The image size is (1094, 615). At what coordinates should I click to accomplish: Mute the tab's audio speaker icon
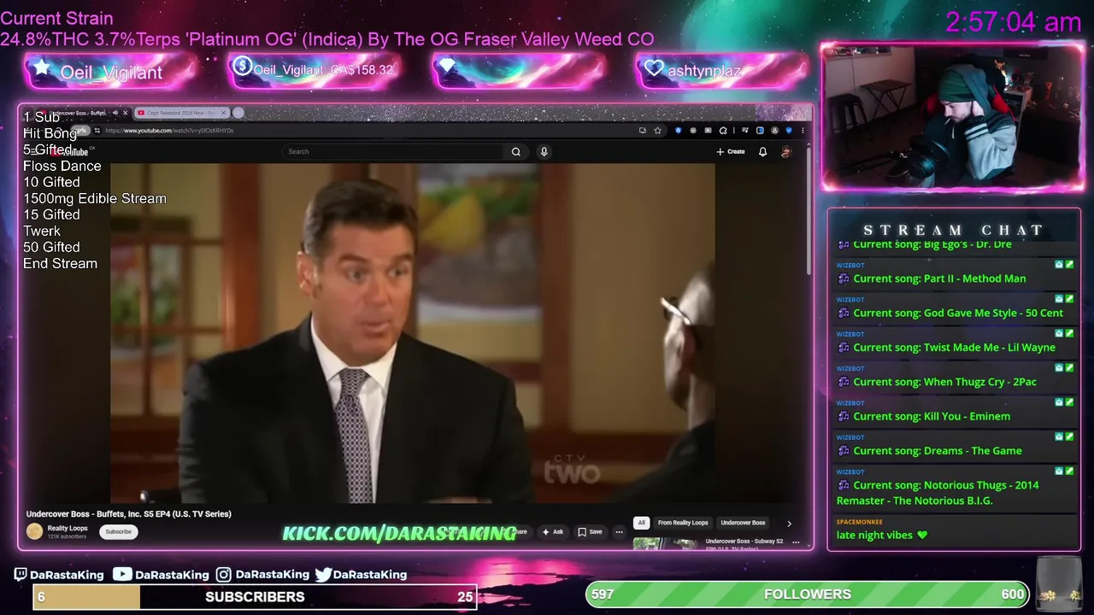(115, 113)
